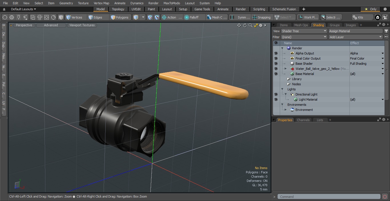Viewport: 390px width, 201px height.
Task: Click the Snapping toolbar button
Action: 262,17
